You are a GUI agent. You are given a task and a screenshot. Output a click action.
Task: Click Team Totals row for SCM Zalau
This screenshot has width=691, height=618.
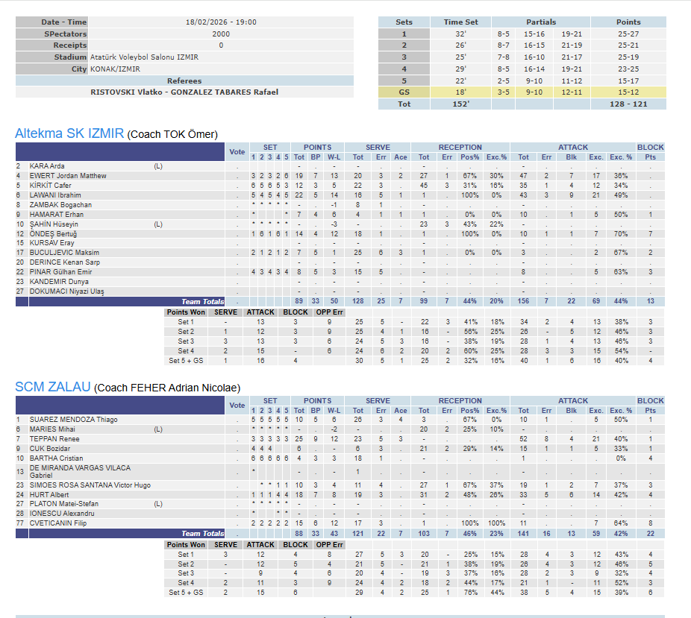click(340, 533)
